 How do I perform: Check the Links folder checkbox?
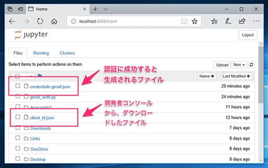[18, 138]
